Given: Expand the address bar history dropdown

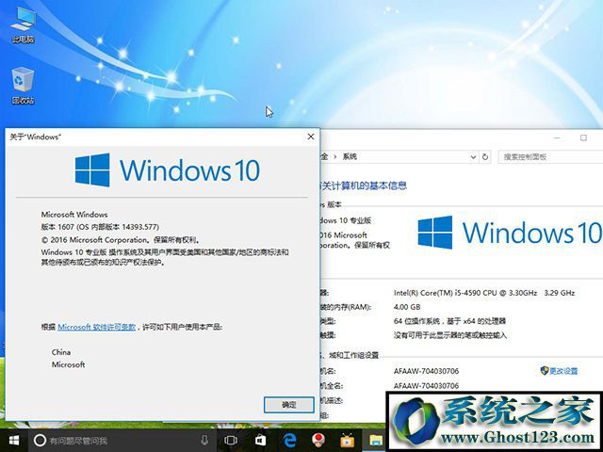Looking at the screenshot, I should (473, 157).
